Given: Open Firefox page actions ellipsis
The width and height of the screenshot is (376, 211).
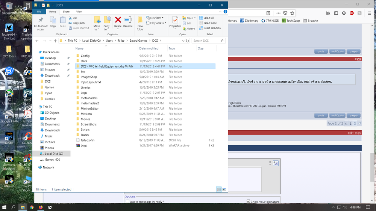Looking at the screenshot, I should coord(278,13).
